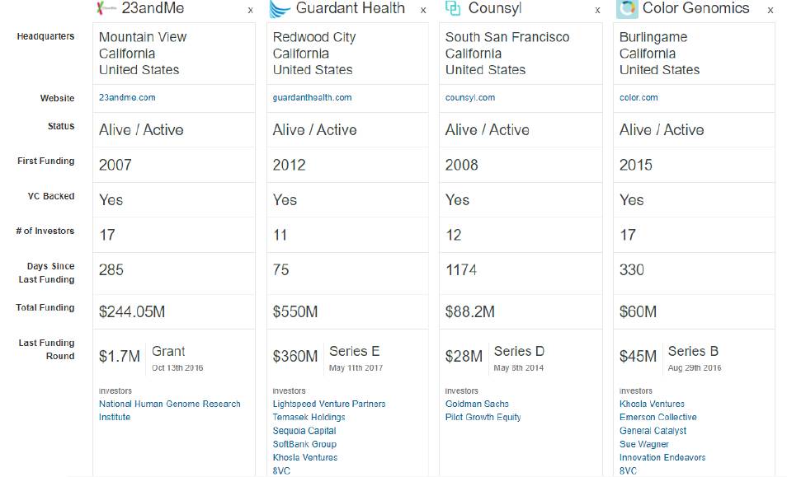The width and height of the screenshot is (787, 477).
Task: Close the Counsyl comparison column
Action: [x=597, y=11]
